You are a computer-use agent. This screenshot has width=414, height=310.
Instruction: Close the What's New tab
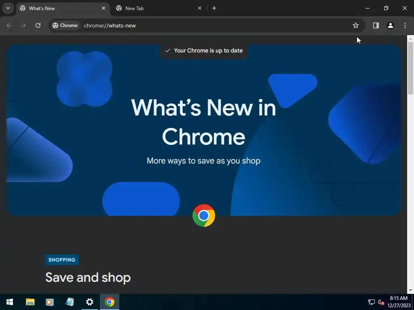[103, 8]
